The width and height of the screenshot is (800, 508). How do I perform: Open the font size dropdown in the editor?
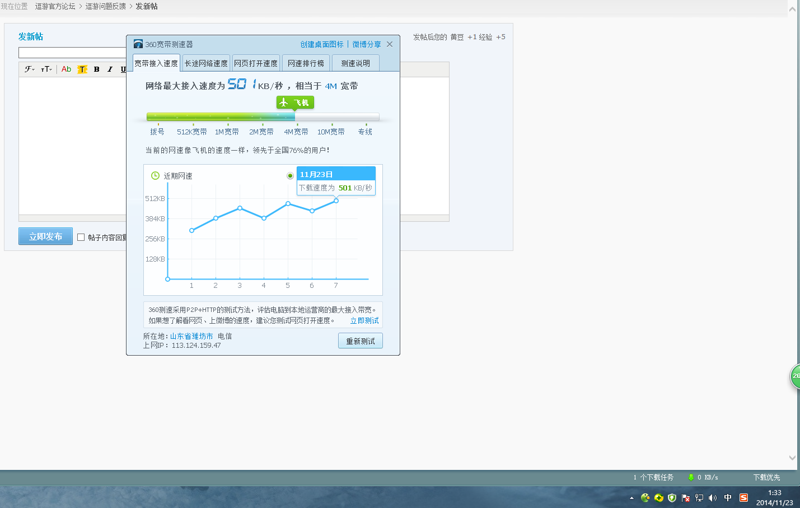tap(46, 69)
